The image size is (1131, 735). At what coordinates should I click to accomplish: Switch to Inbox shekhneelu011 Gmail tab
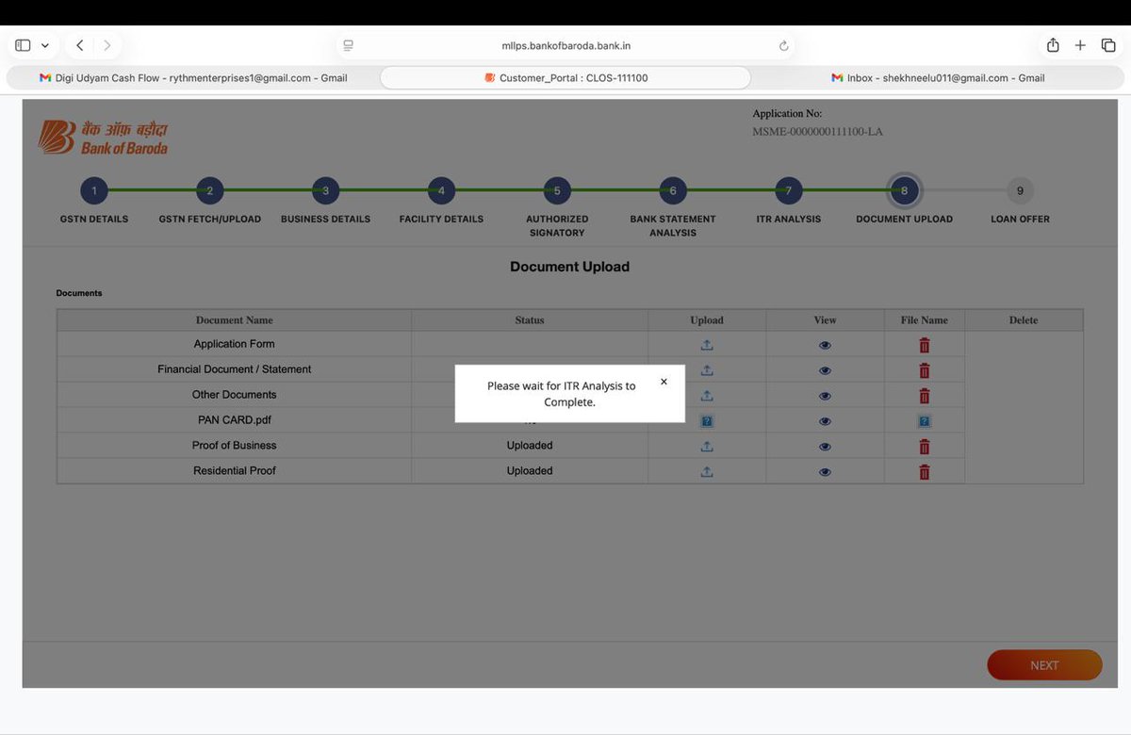point(938,78)
